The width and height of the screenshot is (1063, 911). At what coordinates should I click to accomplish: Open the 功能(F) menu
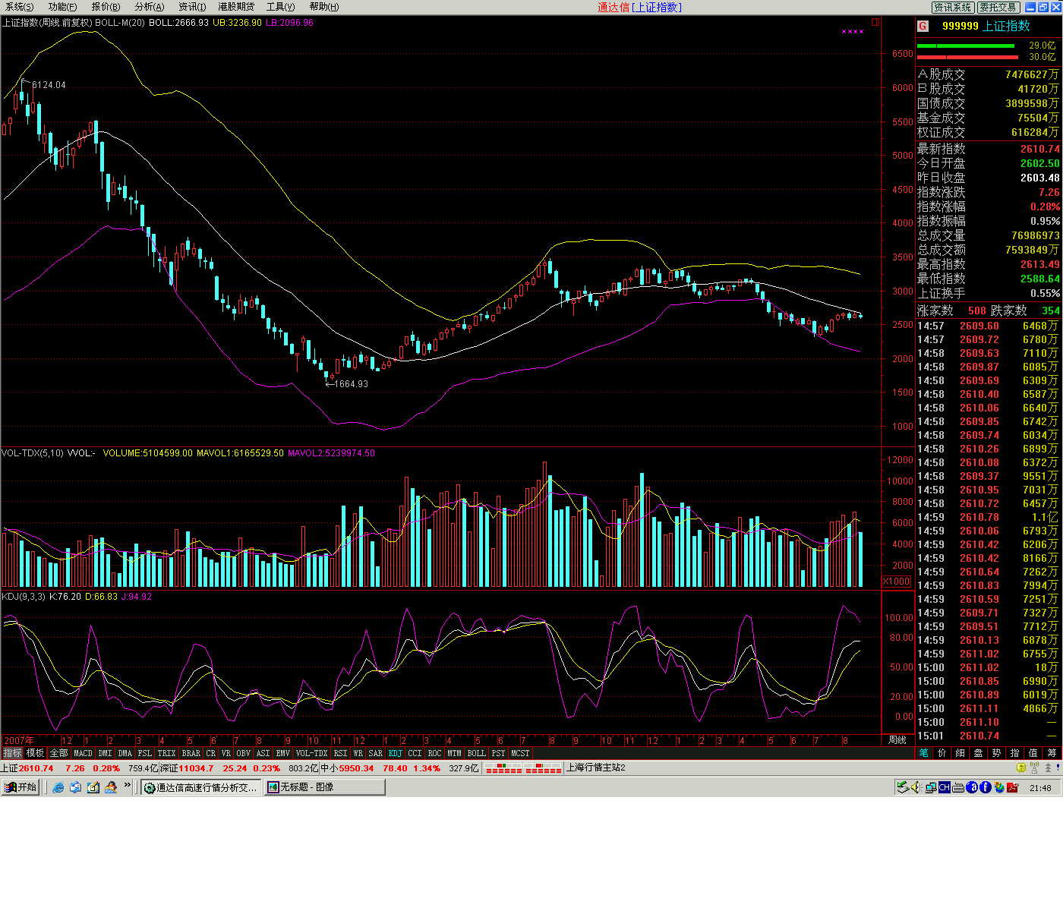click(x=62, y=7)
